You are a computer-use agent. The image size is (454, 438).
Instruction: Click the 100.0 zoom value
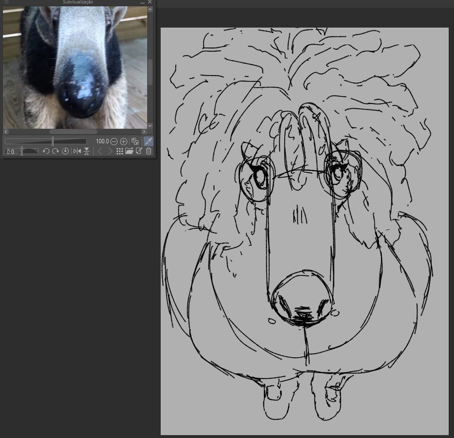102,141
